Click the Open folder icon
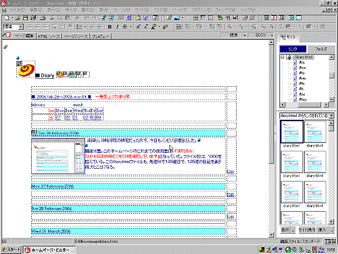Screen dimensions: 338x254 pyautogui.click(x=18, y=17)
